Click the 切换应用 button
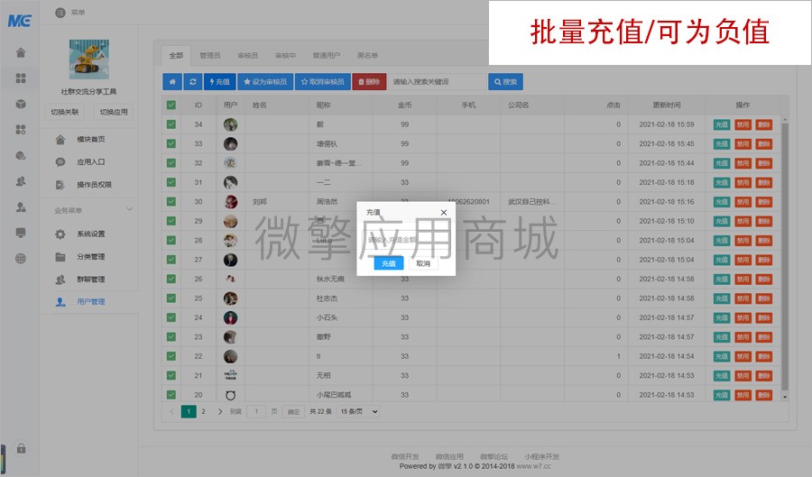812x477 pixels. pyautogui.click(x=114, y=112)
